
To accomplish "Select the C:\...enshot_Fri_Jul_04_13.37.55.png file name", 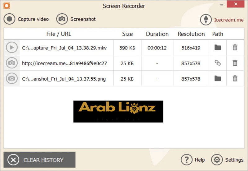I will tap(64, 79).
